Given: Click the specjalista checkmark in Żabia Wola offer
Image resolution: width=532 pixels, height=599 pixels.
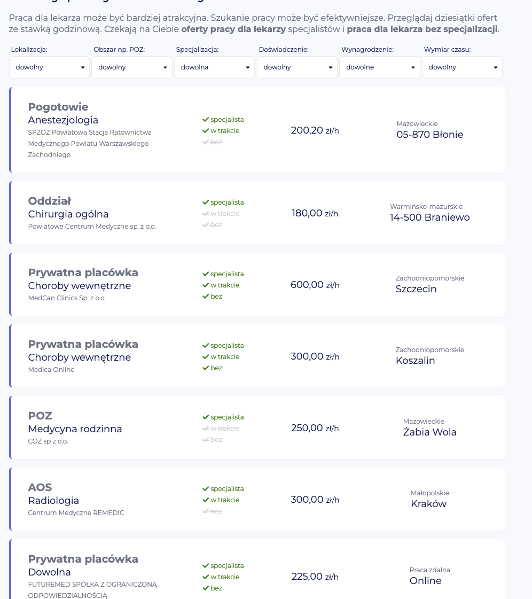Looking at the screenshot, I should 206,417.
